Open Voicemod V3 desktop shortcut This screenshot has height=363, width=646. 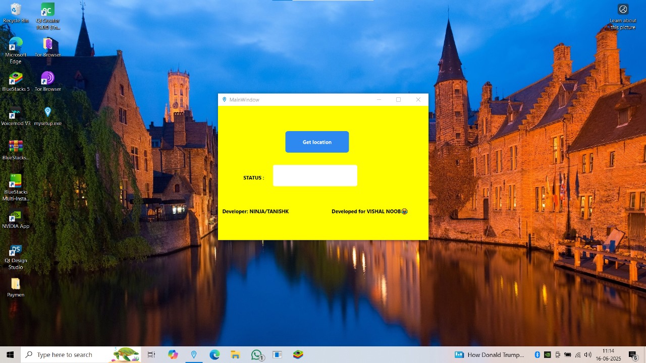coord(15,112)
